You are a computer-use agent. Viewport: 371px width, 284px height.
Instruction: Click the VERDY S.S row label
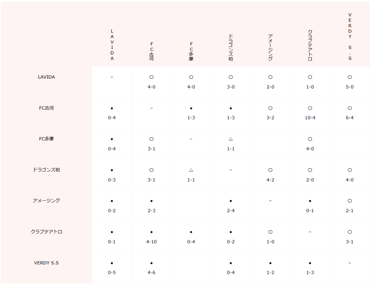(x=46, y=263)
